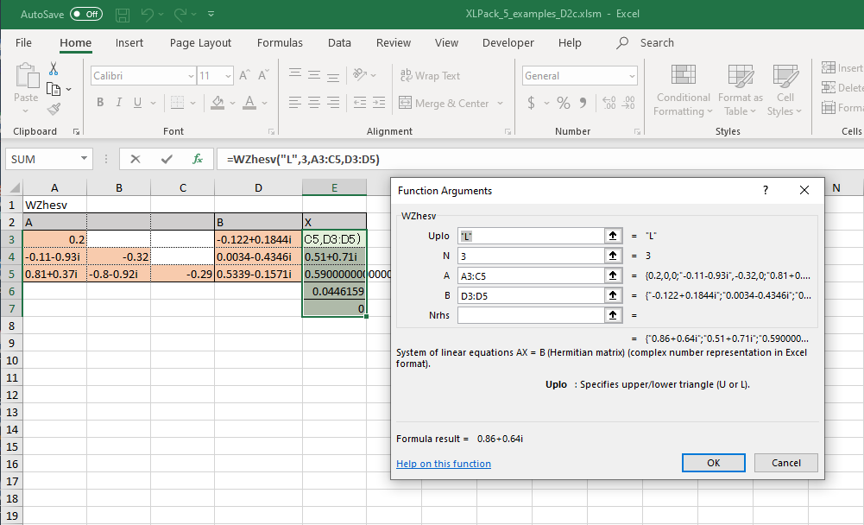Viewport: 864px width, 525px height.
Task: Click the Nrhs argument field
Action: coord(531,315)
